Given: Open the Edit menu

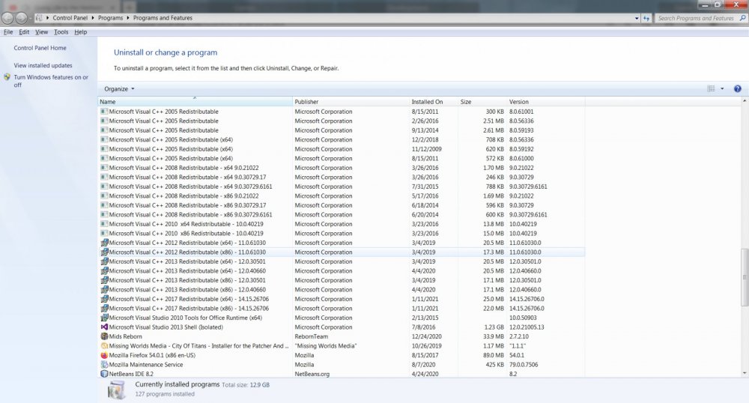Looking at the screenshot, I should [24, 32].
